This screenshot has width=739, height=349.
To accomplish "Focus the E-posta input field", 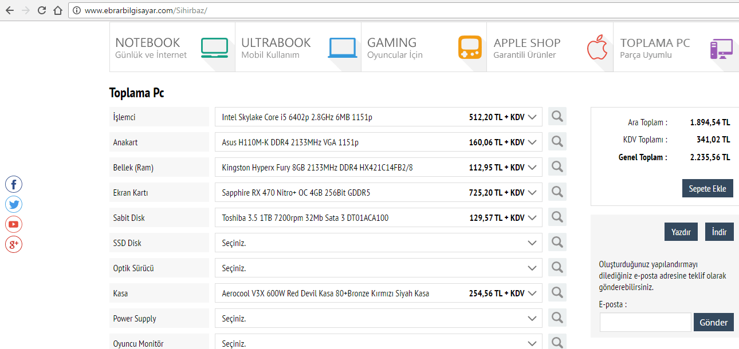I will [x=646, y=322].
